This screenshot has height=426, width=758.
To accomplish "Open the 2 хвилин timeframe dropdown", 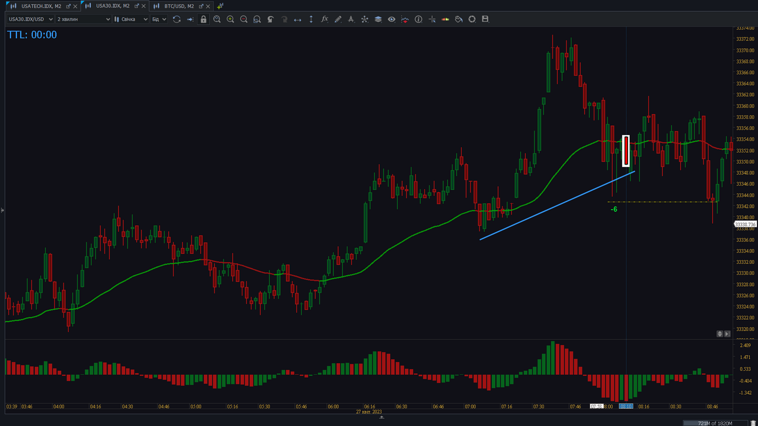I will click(83, 19).
